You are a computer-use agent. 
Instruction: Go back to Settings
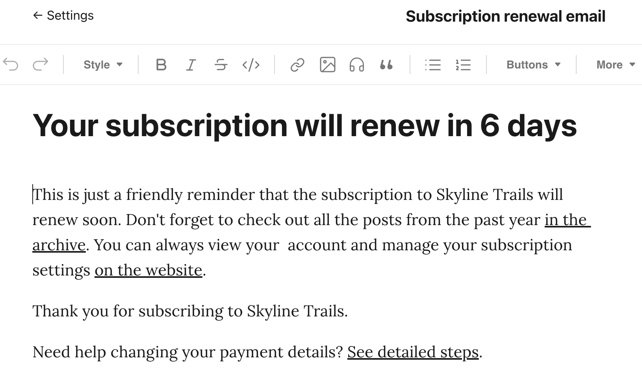(63, 15)
